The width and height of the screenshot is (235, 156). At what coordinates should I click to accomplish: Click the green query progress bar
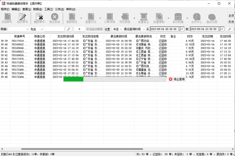click(x=73, y=79)
